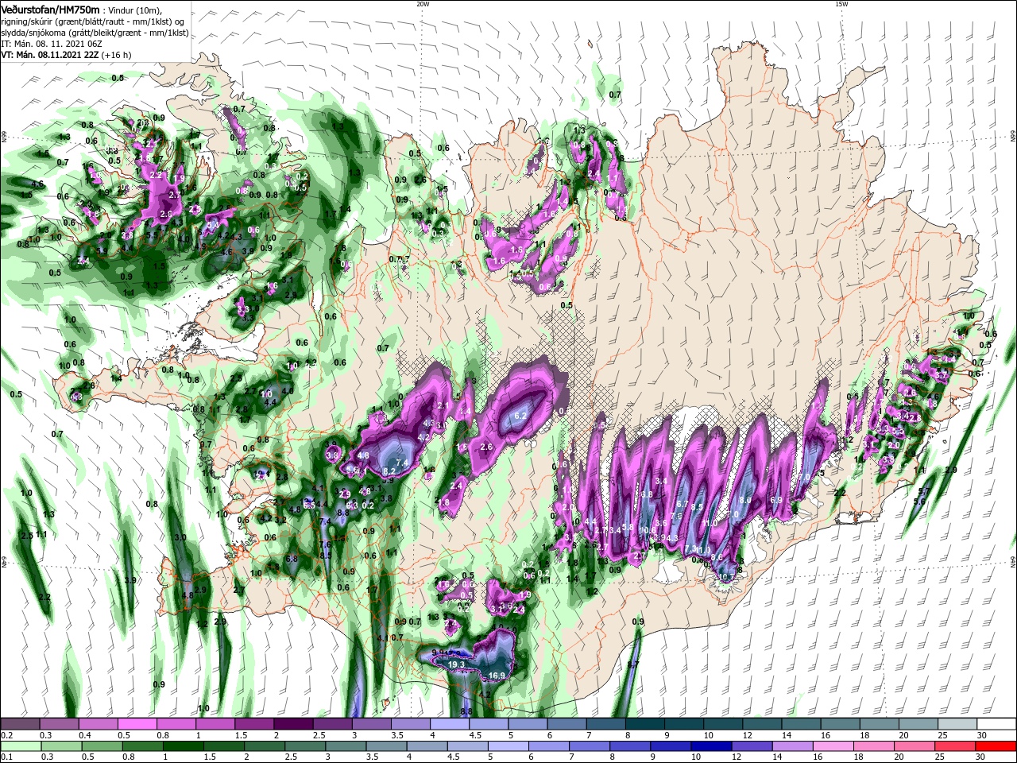Pick the darkest purple legend swatch at 2
Image resolution: width=1017 pixels, height=763 pixels.
pyautogui.click(x=293, y=725)
